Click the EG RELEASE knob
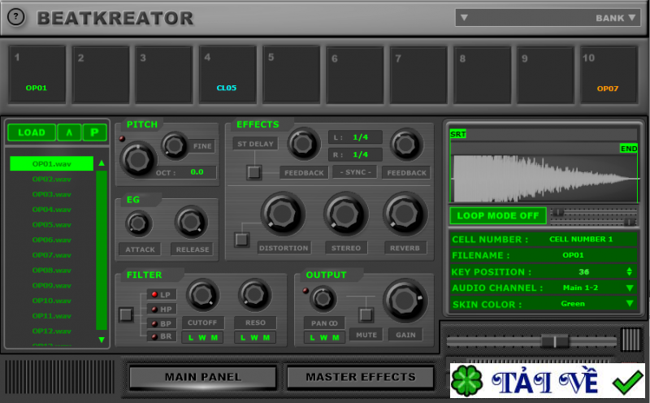650x403 pixels. click(191, 223)
